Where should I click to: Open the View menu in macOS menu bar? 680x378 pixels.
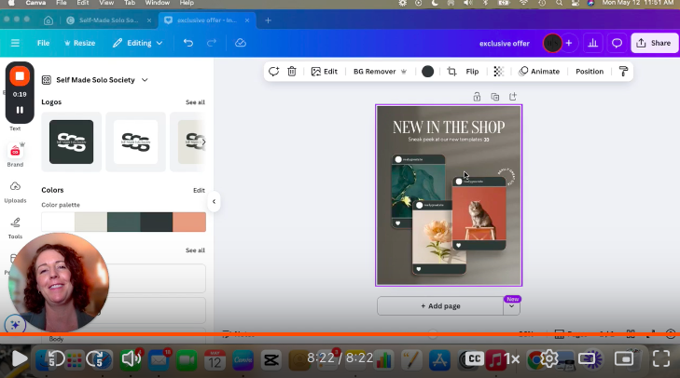coord(106,3)
